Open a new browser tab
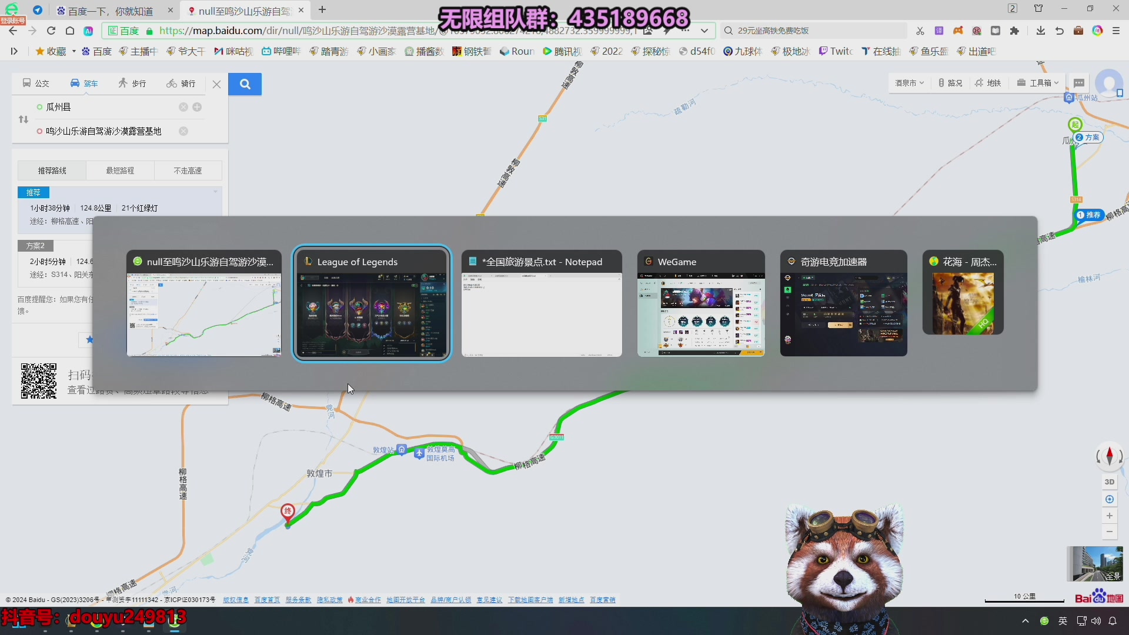1129x635 pixels. tap(322, 10)
